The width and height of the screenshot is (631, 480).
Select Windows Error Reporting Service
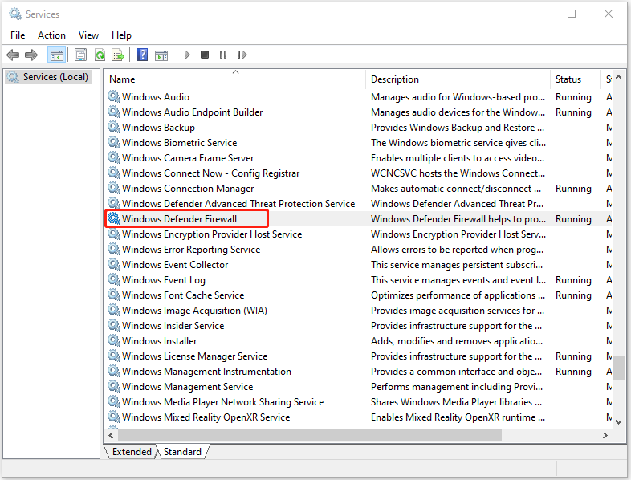[191, 250]
